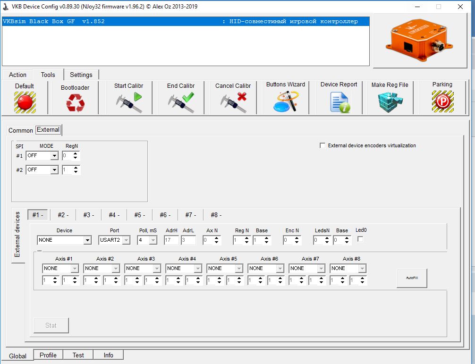
Task: Click the SPI #1 RegN spinner
Action: (x=71, y=156)
